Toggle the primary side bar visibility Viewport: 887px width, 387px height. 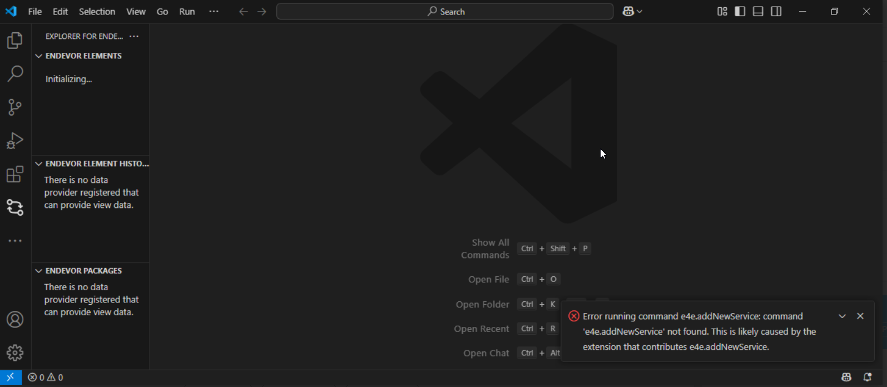click(740, 12)
